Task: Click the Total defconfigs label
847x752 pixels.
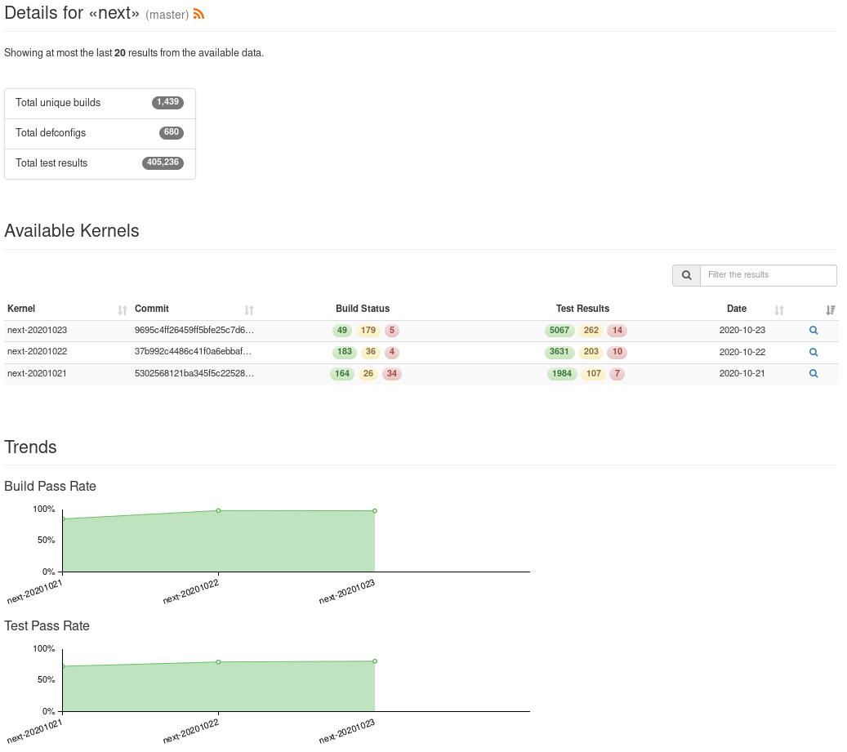Action: tap(51, 133)
